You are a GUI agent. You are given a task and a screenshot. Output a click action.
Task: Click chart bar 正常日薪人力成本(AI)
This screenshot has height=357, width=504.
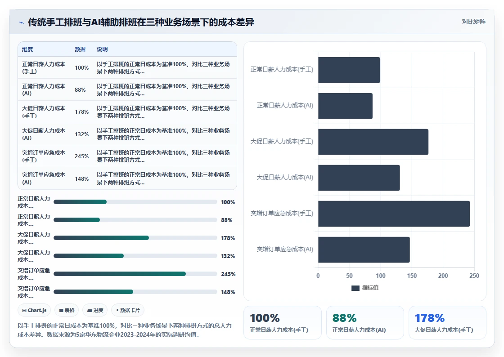(x=345, y=106)
